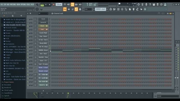Click the tempo field showing 150
Image resolution: width=180 pixels, height=101 pixels.
pyautogui.click(x=59, y=4)
